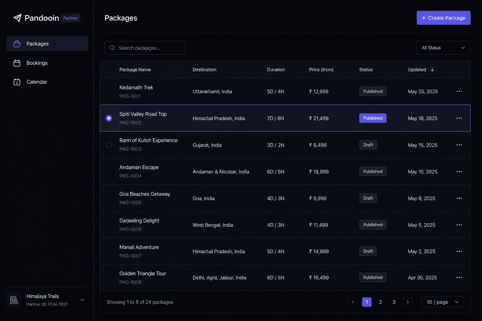Image resolution: width=482 pixels, height=321 pixels.
Task: Click the Darjeeling Delight package name
Action: [x=139, y=221]
